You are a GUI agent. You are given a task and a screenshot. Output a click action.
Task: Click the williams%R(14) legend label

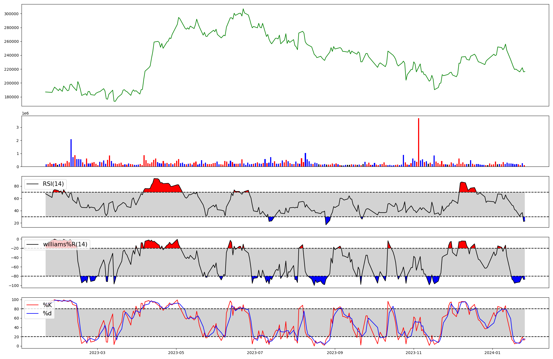coord(65,244)
